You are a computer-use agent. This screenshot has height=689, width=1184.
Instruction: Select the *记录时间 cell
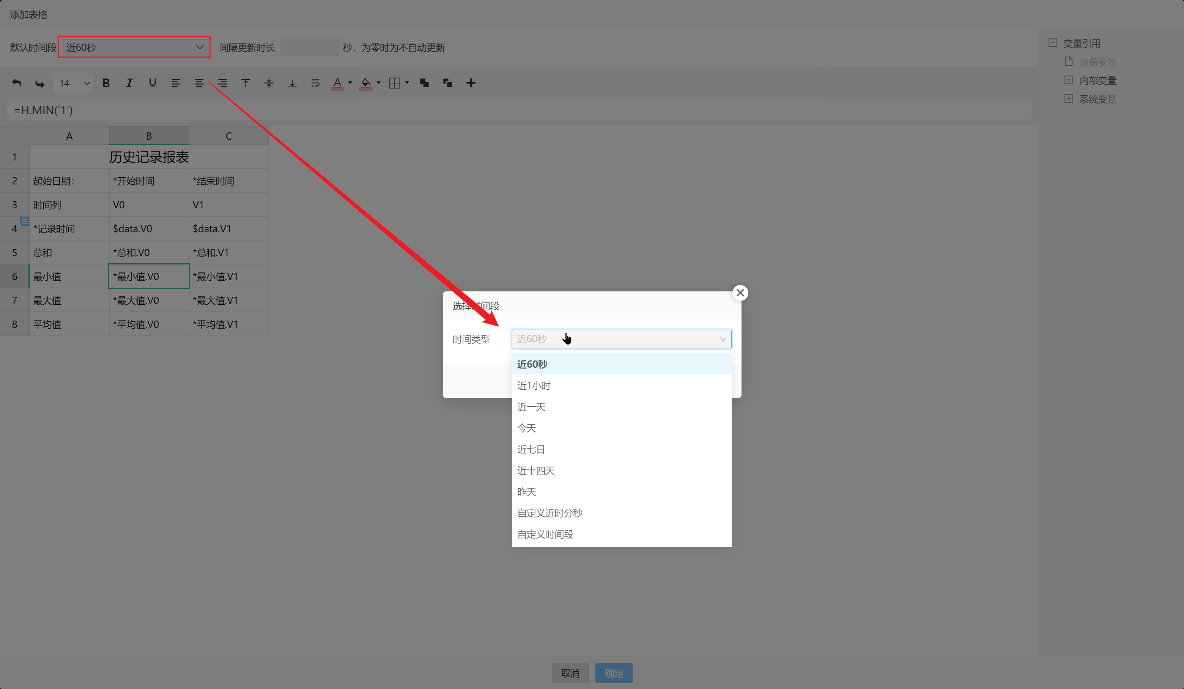click(x=69, y=228)
